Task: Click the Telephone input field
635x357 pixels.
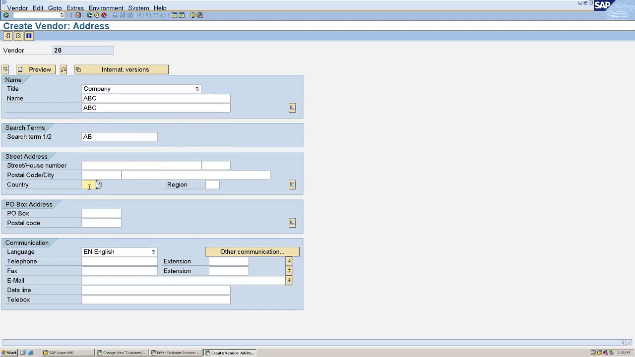Action: [120, 261]
